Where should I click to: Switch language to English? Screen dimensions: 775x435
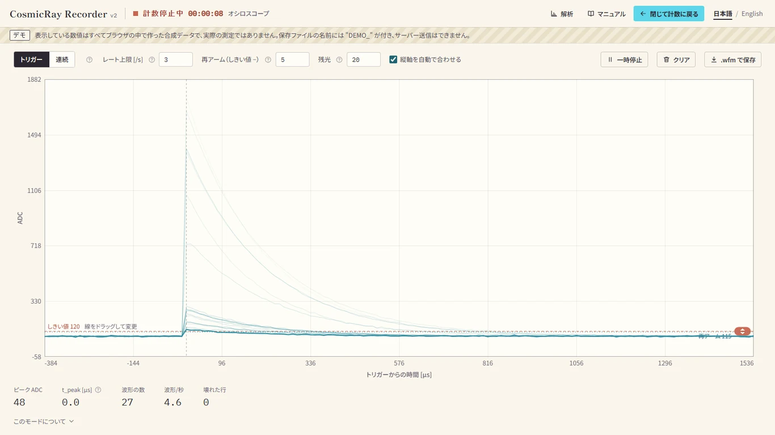pyautogui.click(x=752, y=14)
